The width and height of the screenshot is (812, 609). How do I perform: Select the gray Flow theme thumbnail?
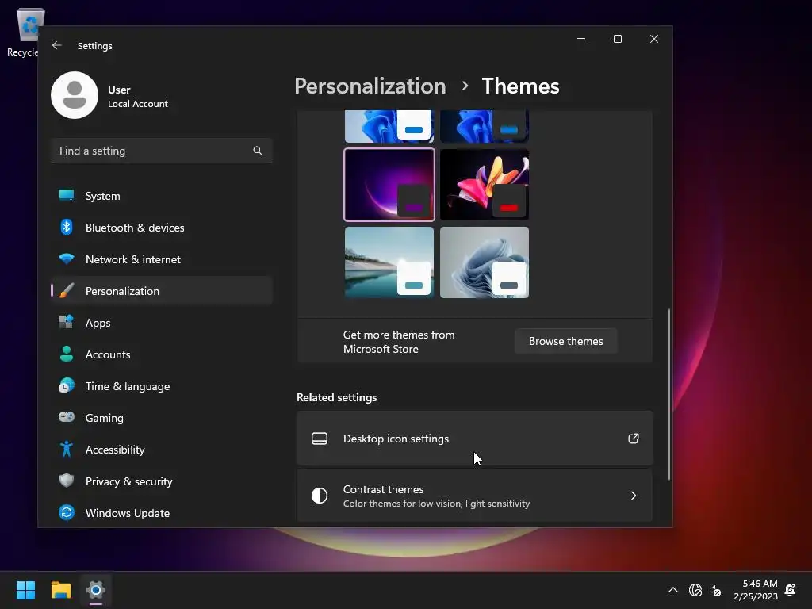pyautogui.click(x=485, y=262)
